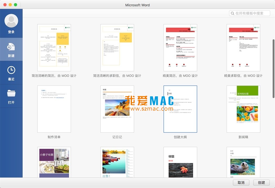Select the 简洁清晰的求职信 MOO template thumbnail
Image resolution: width=275 pixels, height=188 pixels.
pos(117,48)
